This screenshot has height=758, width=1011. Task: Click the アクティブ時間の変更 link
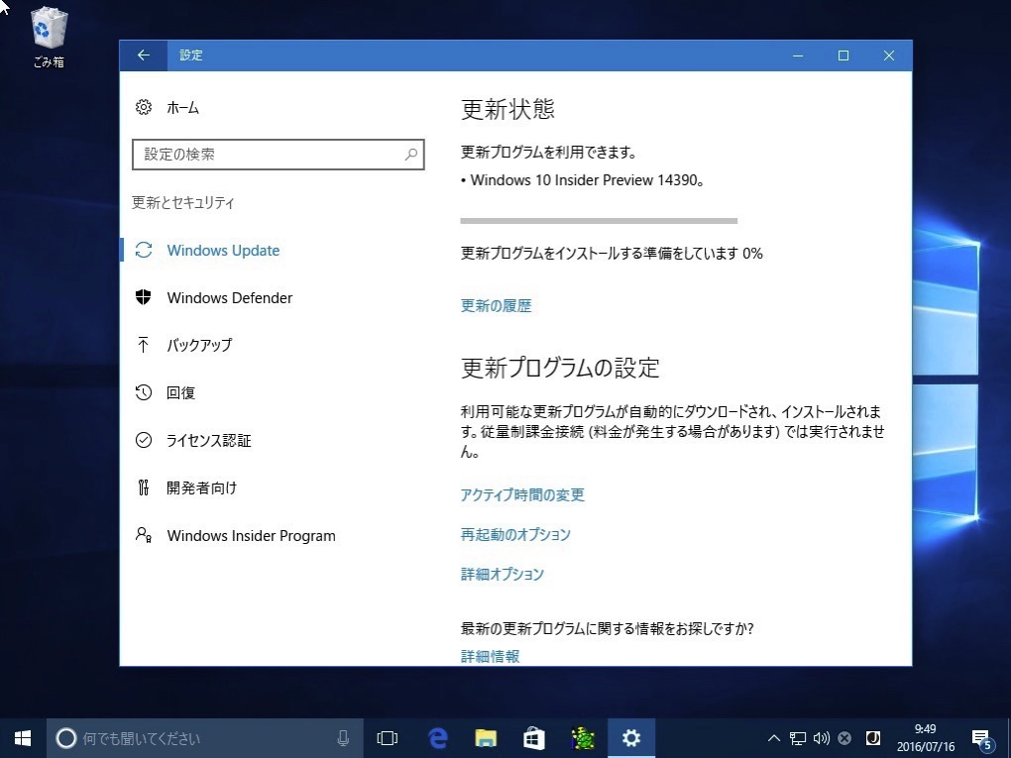(522, 494)
